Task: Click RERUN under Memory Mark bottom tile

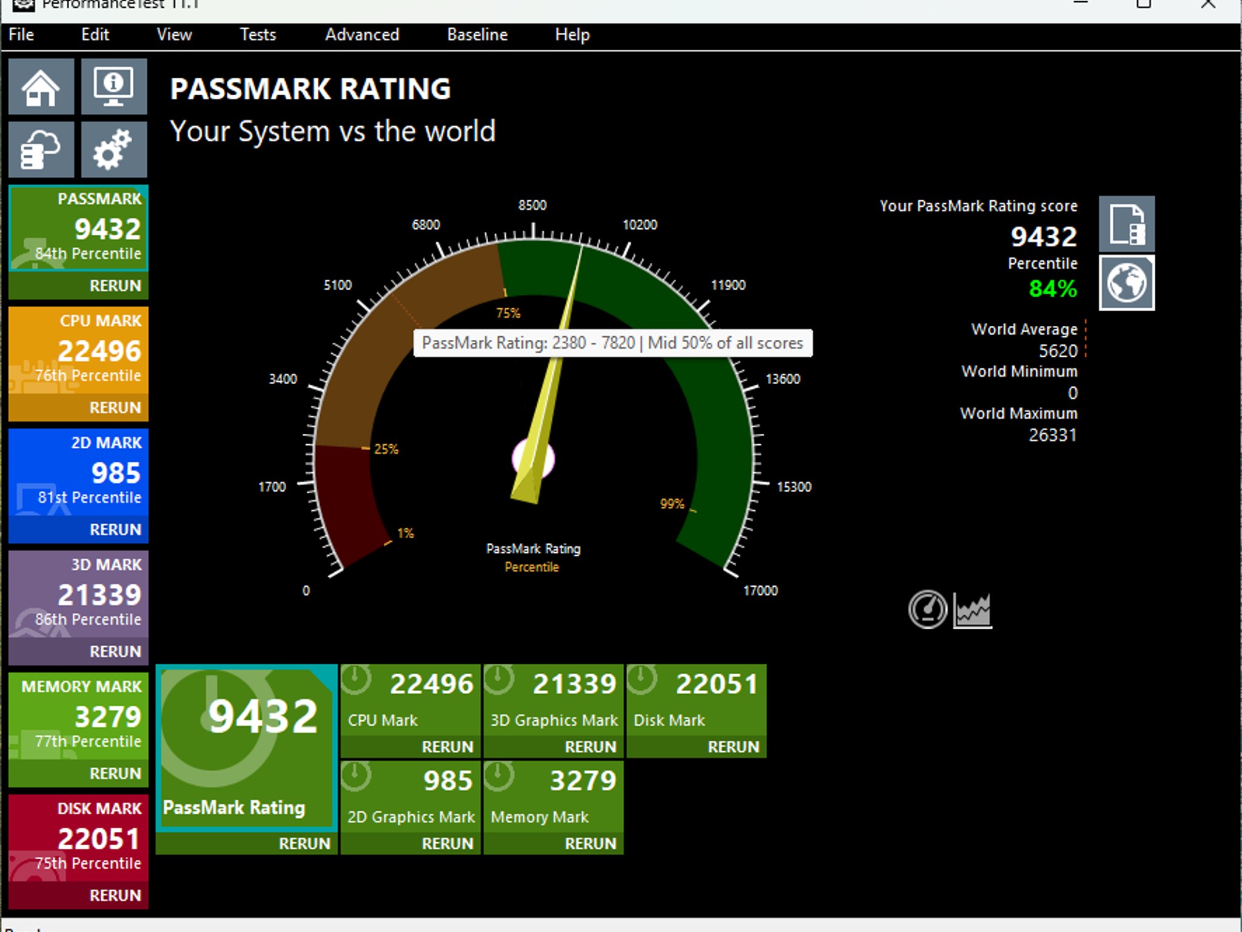Action: pos(590,843)
